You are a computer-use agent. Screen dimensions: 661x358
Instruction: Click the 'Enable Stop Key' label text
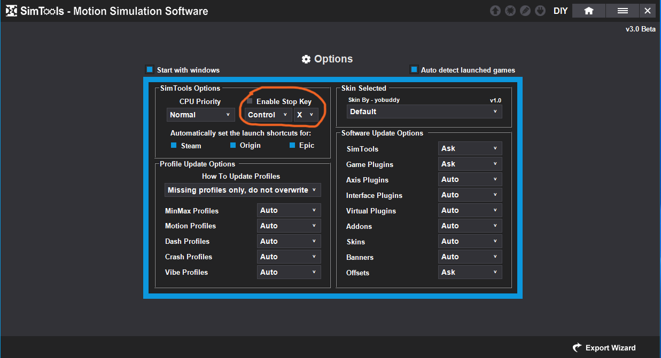tap(284, 101)
